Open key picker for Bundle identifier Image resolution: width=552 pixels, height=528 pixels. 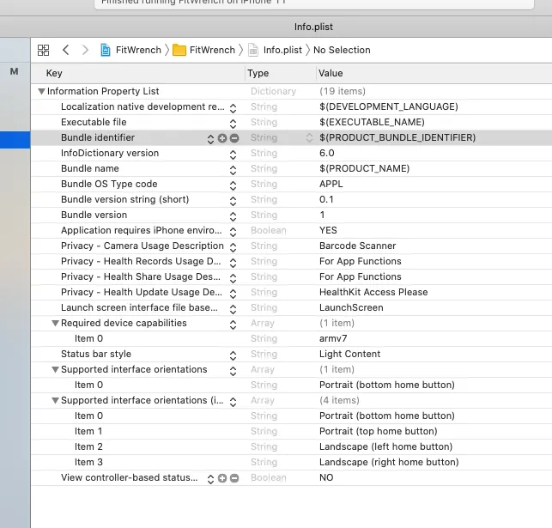[x=210, y=139]
